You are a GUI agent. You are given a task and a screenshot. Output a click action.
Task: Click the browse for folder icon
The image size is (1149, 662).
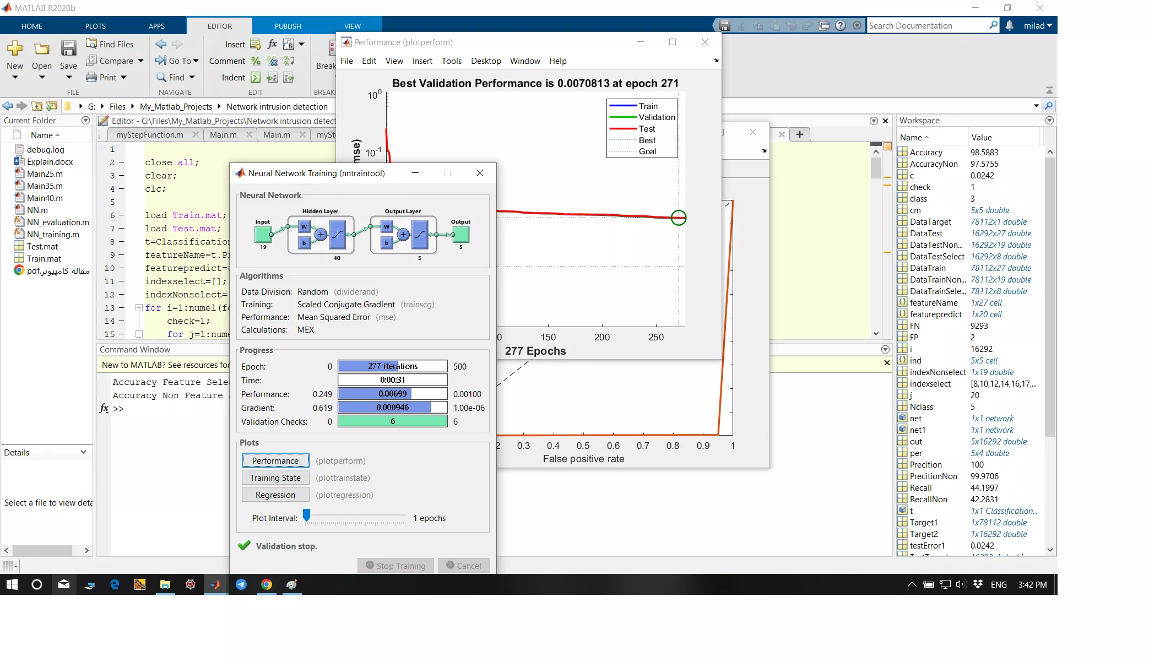click(52, 106)
